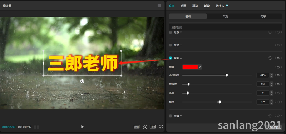
Task: Add keyframe for 距离 distance
Action: tap(278, 93)
